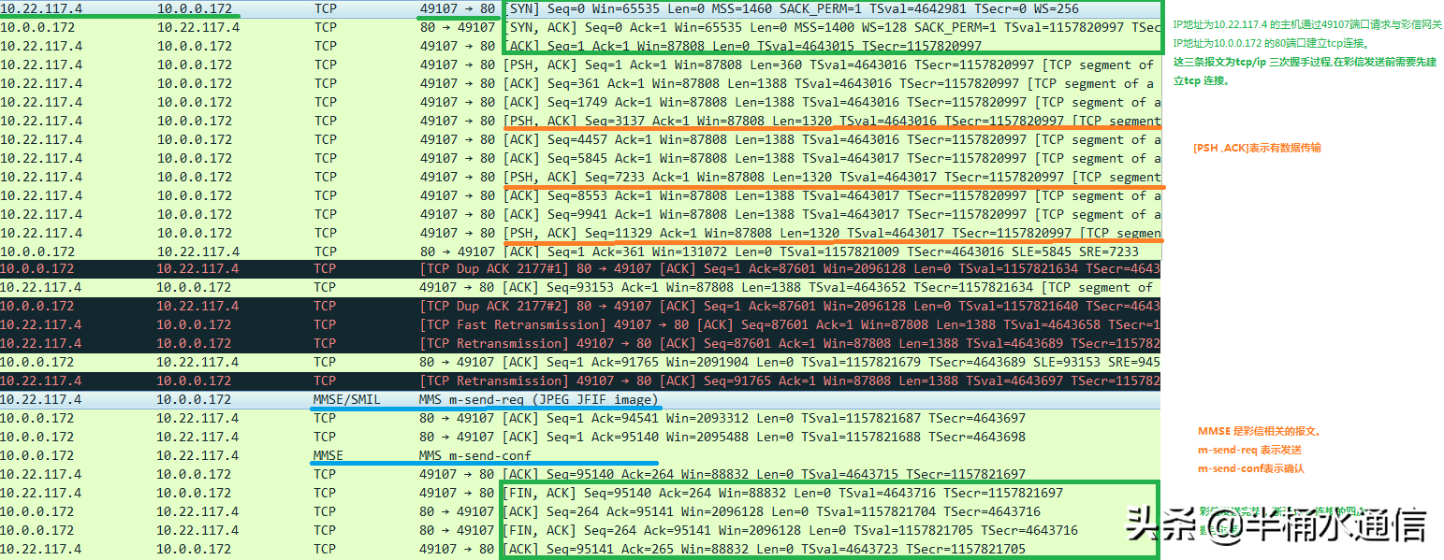
Task: Select the TCP Dup ACK 2177#1 packet
Action: coord(580,269)
